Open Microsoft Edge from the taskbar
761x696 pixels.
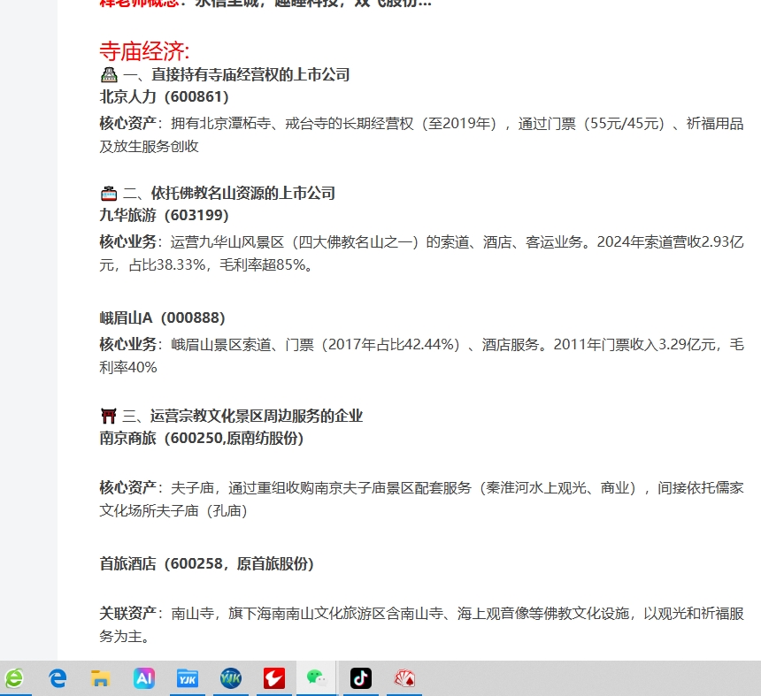[x=58, y=678]
